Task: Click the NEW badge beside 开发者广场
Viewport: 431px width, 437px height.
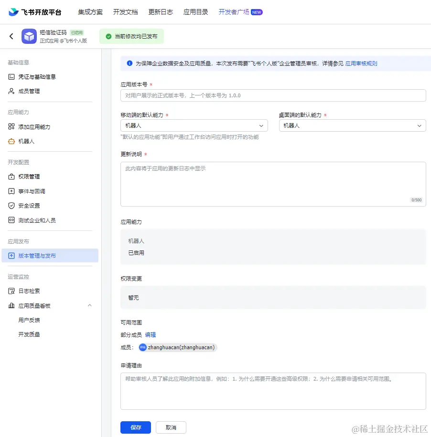Action: pyautogui.click(x=257, y=12)
